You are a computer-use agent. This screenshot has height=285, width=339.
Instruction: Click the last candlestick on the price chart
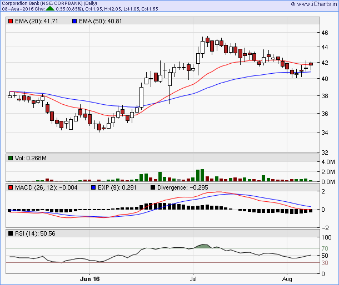tap(311, 64)
